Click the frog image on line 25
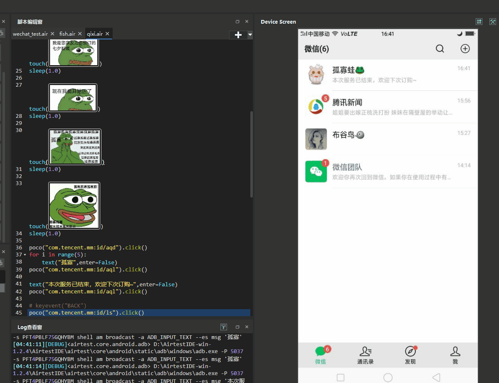This screenshot has width=499, height=383. [x=74, y=53]
